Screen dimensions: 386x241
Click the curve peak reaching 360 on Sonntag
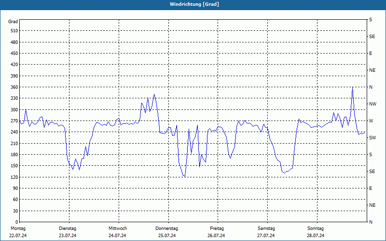[x=353, y=87]
